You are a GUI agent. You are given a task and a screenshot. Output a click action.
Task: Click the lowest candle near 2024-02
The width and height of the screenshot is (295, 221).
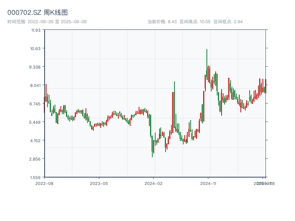coord(152,155)
